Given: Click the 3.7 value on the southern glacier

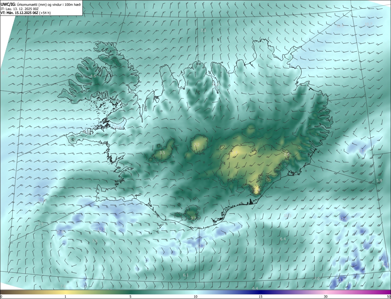Looking at the screenshot, I should click(x=193, y=218).
